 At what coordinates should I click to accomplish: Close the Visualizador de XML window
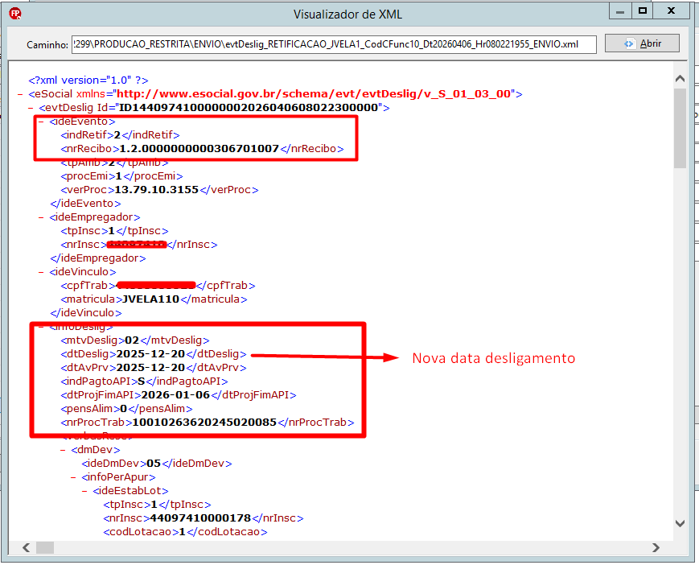(x=671, y=11)
